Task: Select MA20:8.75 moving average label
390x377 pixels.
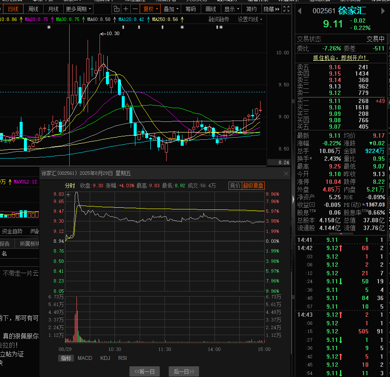Action: click(x=36, y=19)
